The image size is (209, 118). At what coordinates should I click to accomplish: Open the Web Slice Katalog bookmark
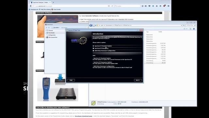[x=45, y=10]
